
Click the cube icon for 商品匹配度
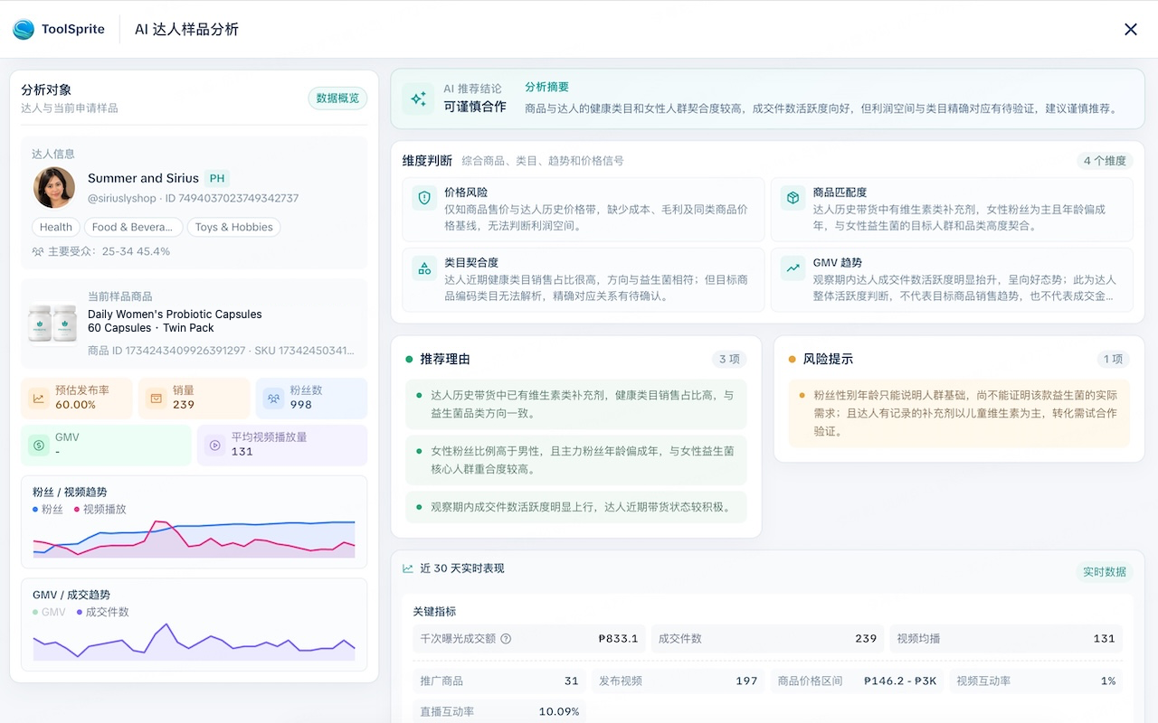coord(793,198)
